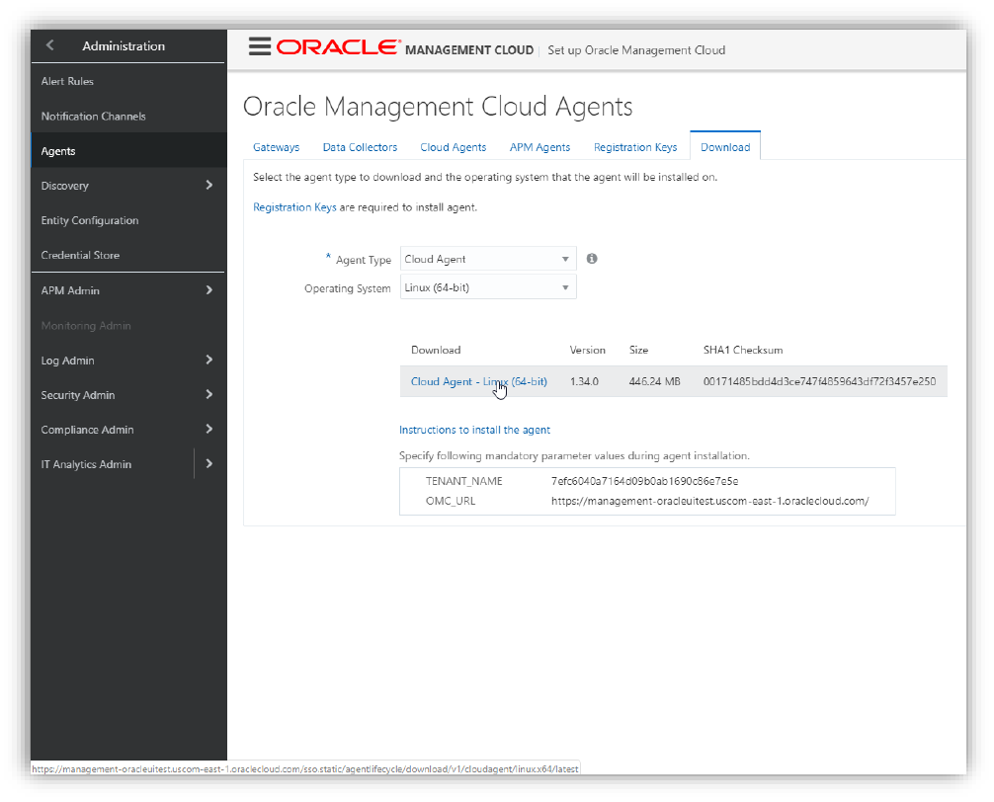Viewport: 994px width, 802px height.
Task: Click the Registration Keys link in the description
Action: [294, 207]
